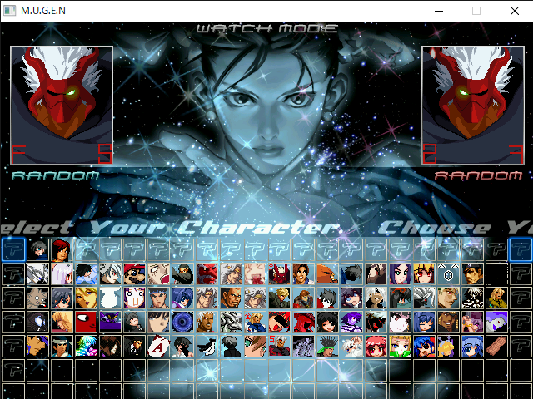Pick the horned red demon with kanji
533x399 pixels.
[279, 273]
